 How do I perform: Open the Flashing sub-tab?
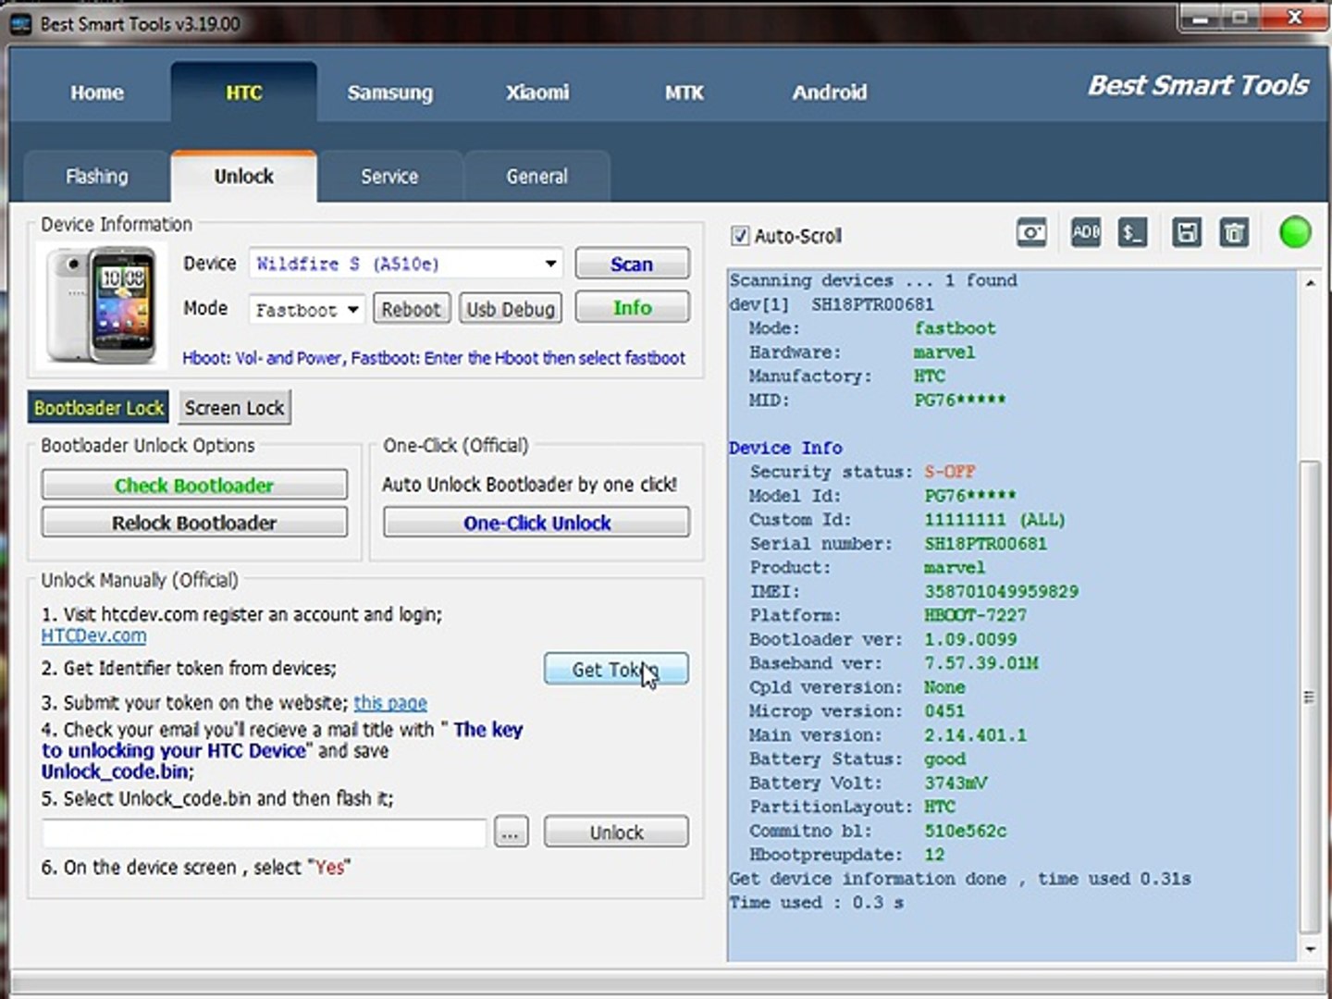coord(97,177)
